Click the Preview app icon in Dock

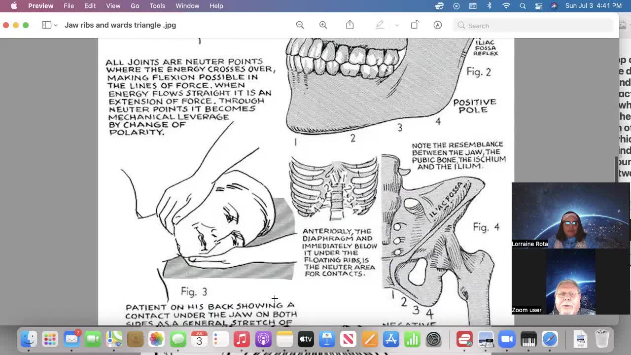pos(486,339)
